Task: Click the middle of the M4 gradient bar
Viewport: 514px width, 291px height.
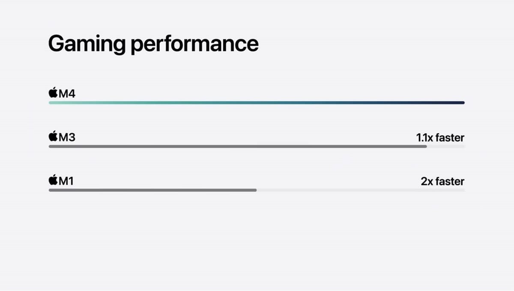Action: pos(257,103)
